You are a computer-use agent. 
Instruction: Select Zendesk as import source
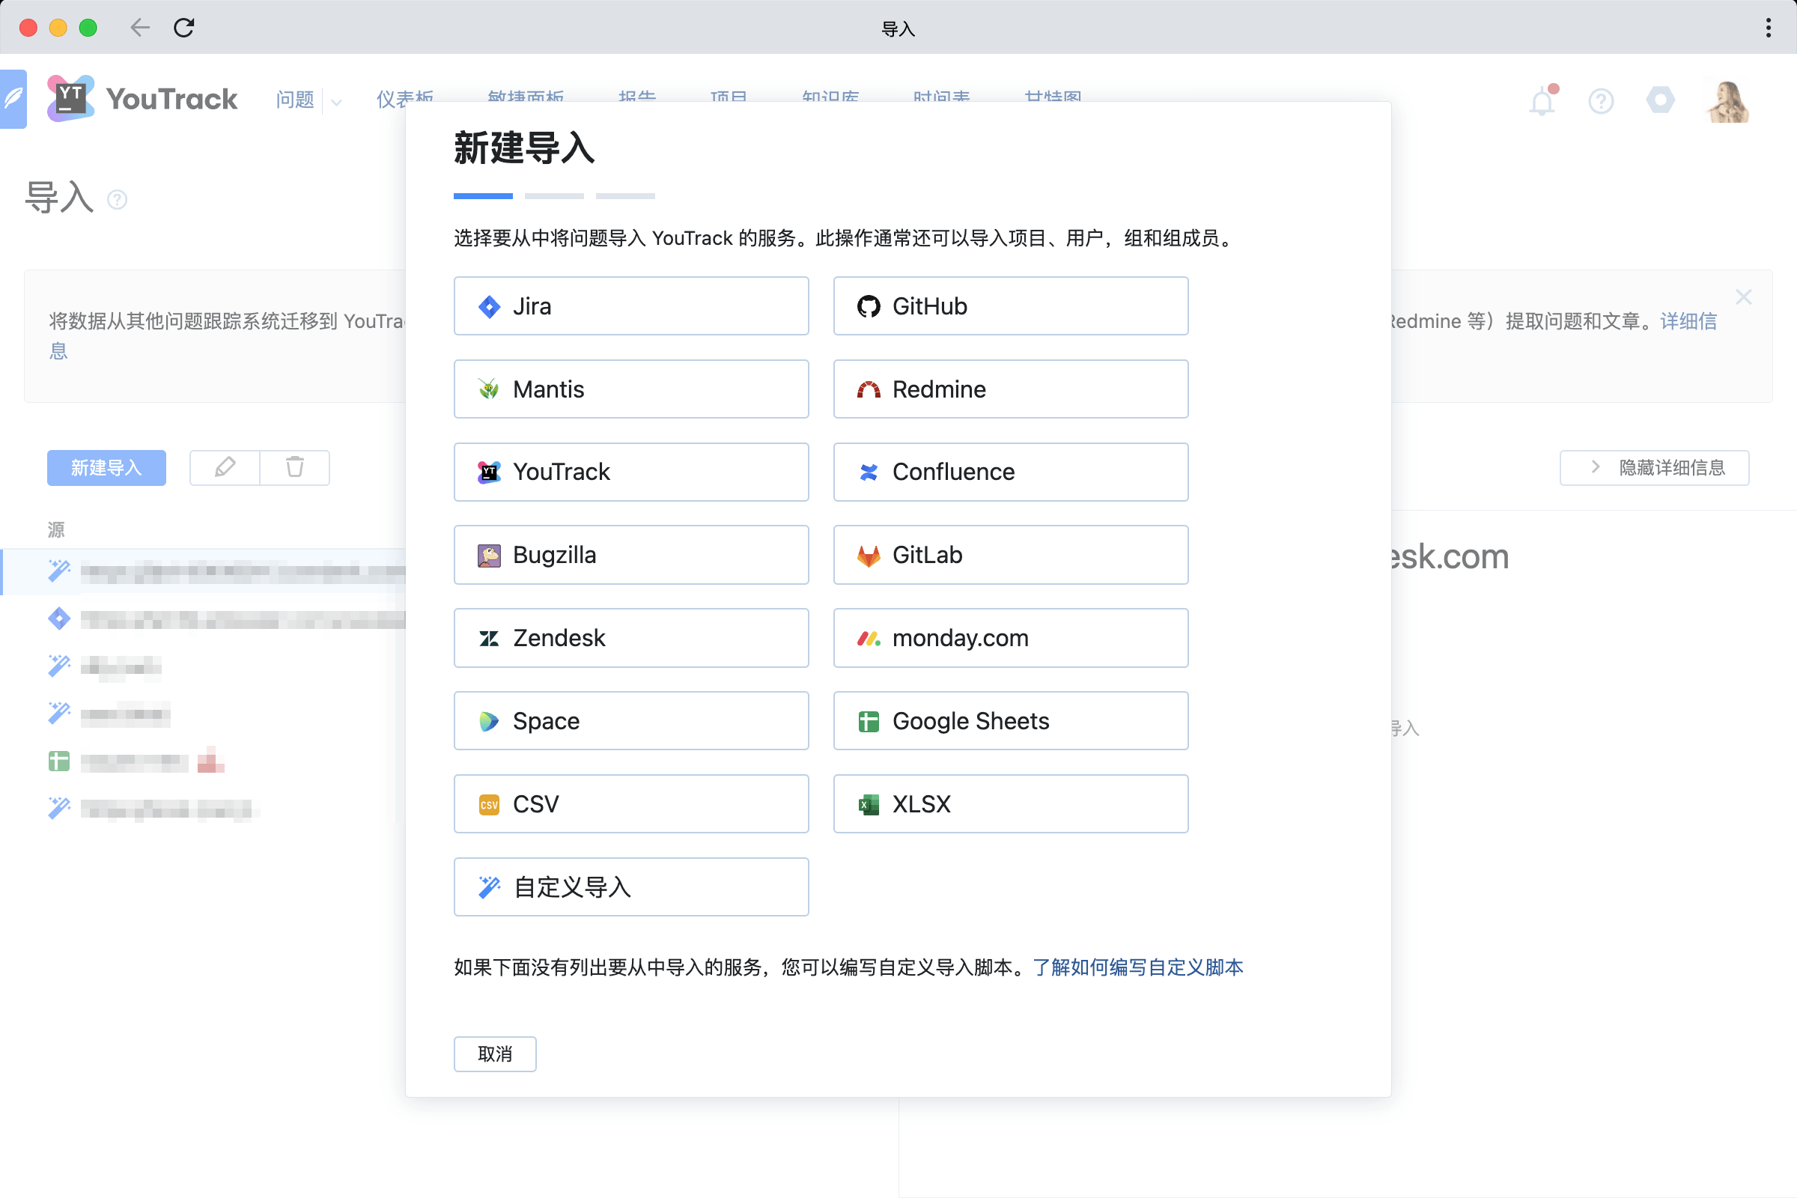point(631,638)
